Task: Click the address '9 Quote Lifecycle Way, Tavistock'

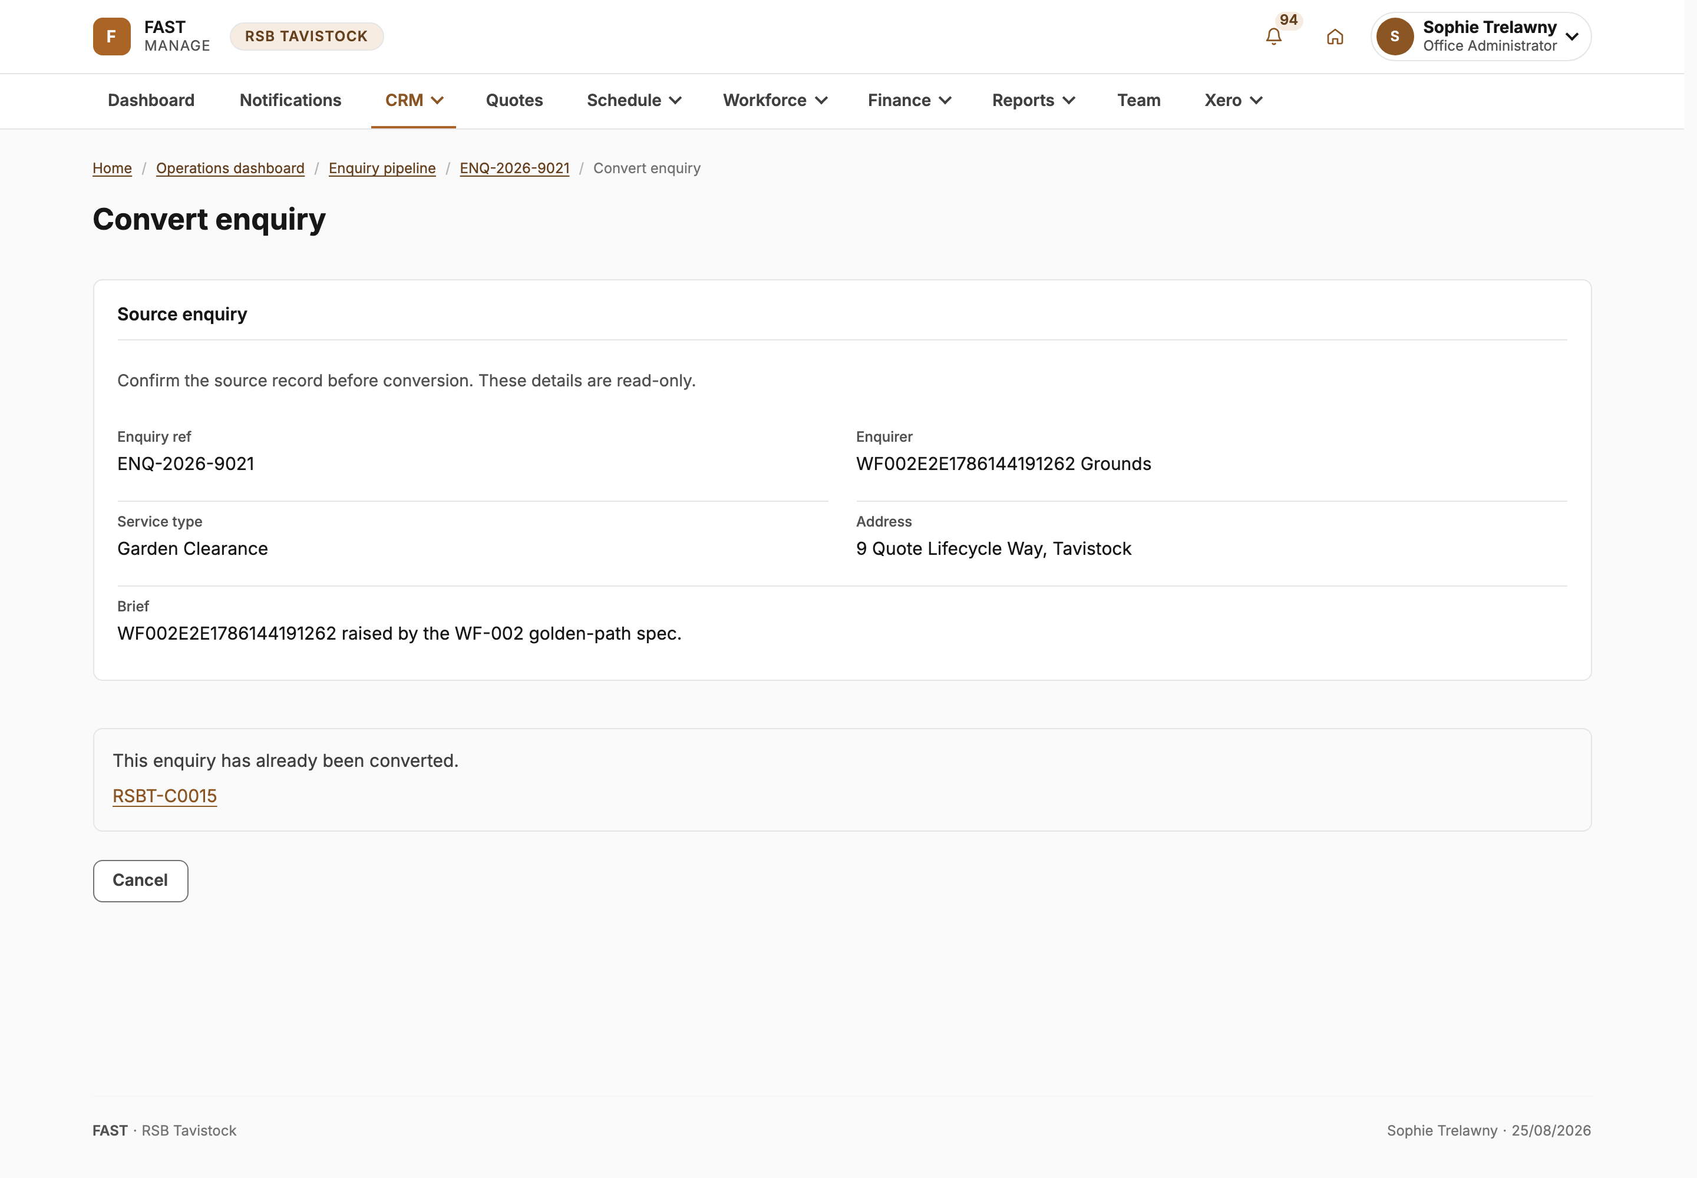Action: coord(993,548)
